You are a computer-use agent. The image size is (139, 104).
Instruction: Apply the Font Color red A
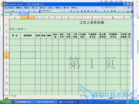[128, 11]
